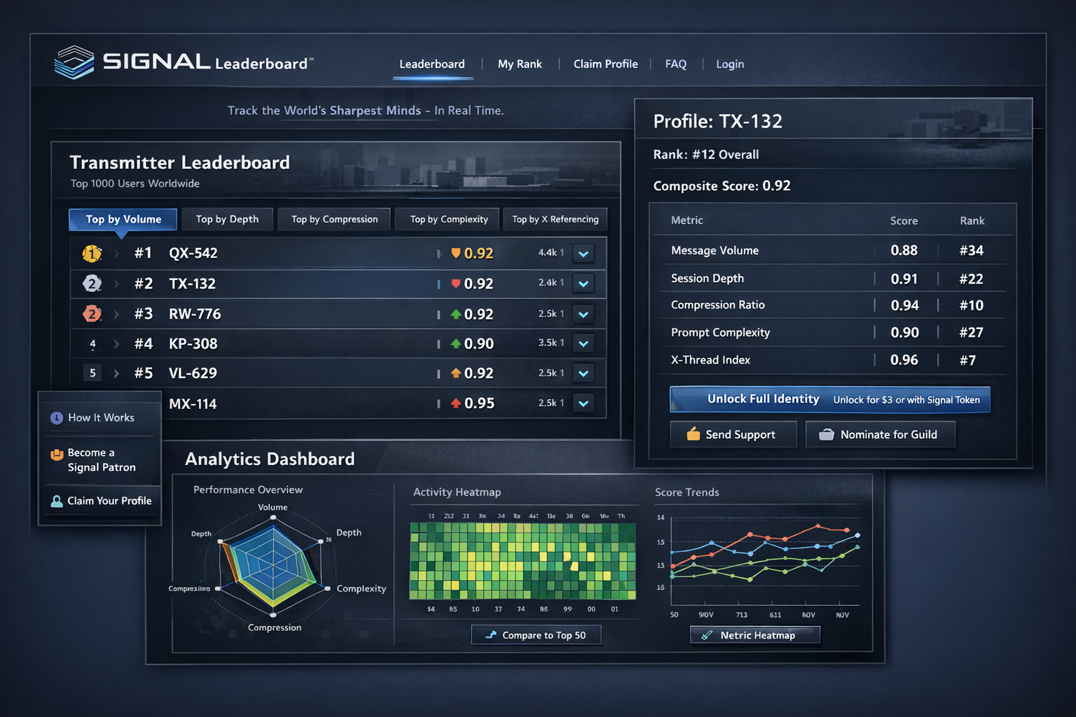This screenshot has height=717, width=1076.
Task: Expand the dropdown arrow on the MX-114 row
Action: click(583, 403)
